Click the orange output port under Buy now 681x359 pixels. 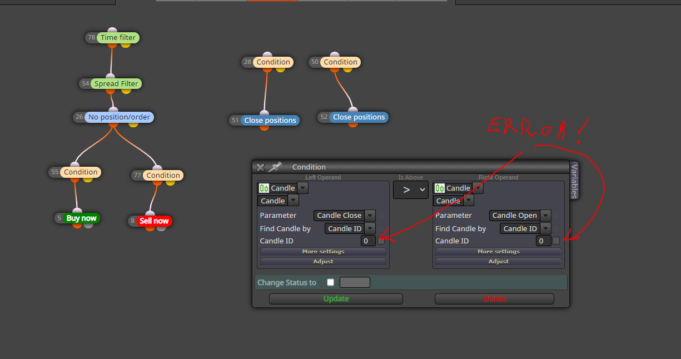click(x=77, y=225)
